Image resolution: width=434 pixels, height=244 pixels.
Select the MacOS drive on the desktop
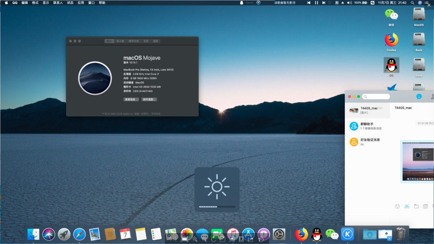[419, 17]
